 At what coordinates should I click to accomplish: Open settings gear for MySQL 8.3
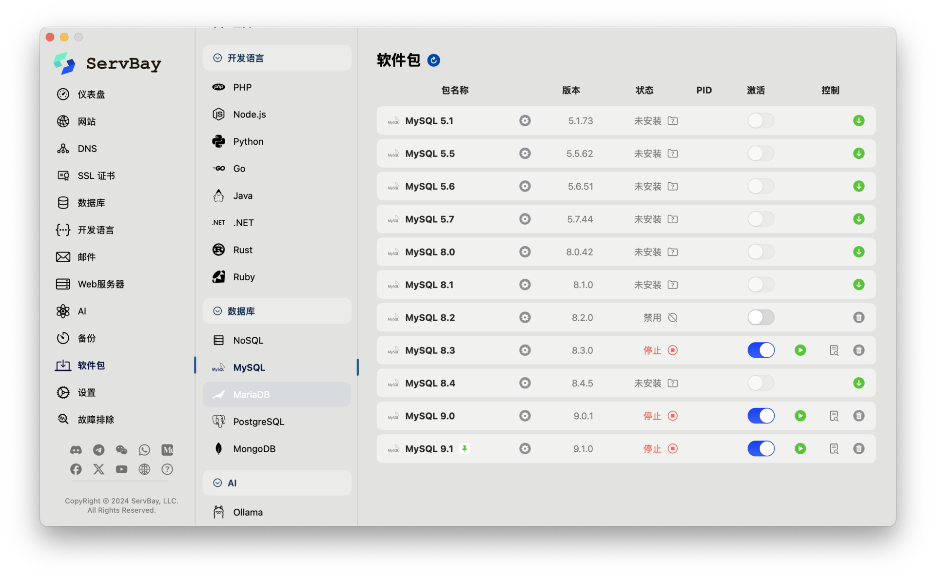point(525,350)
